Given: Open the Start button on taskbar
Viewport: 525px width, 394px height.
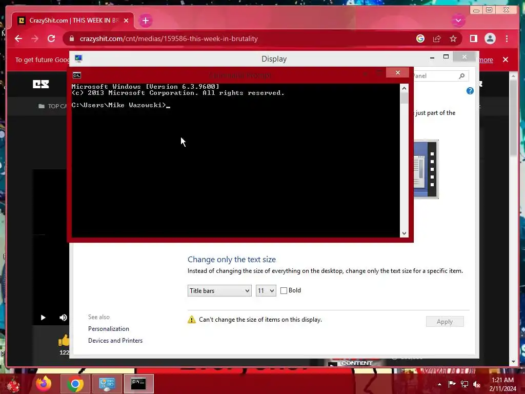Looking at the screenshot, I should coord(13,384).
